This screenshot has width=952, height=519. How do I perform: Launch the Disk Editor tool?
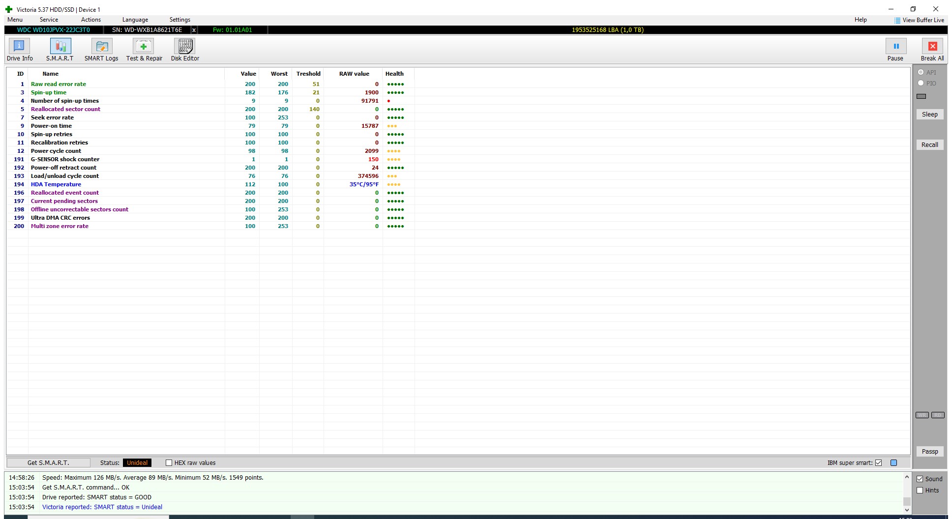pos(185,50)
